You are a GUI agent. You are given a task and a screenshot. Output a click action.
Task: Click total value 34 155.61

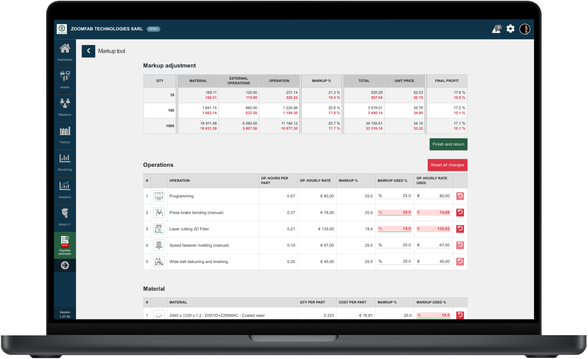(x=374, y=123)
